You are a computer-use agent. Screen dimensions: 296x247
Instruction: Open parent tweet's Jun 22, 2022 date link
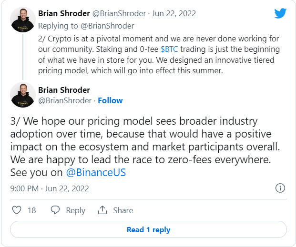[174, 13]
